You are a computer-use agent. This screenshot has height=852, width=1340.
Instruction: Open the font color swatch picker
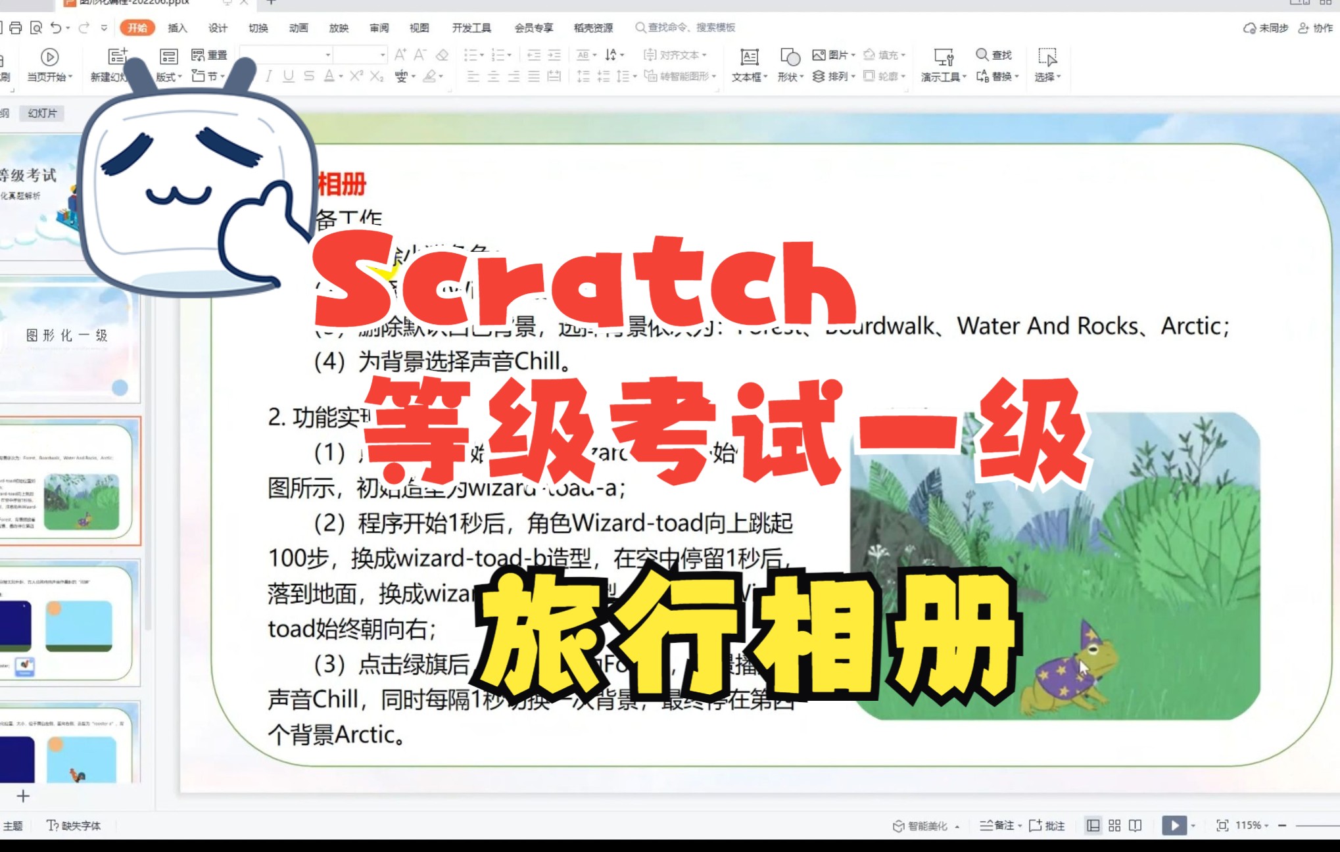tap(331, 77)
